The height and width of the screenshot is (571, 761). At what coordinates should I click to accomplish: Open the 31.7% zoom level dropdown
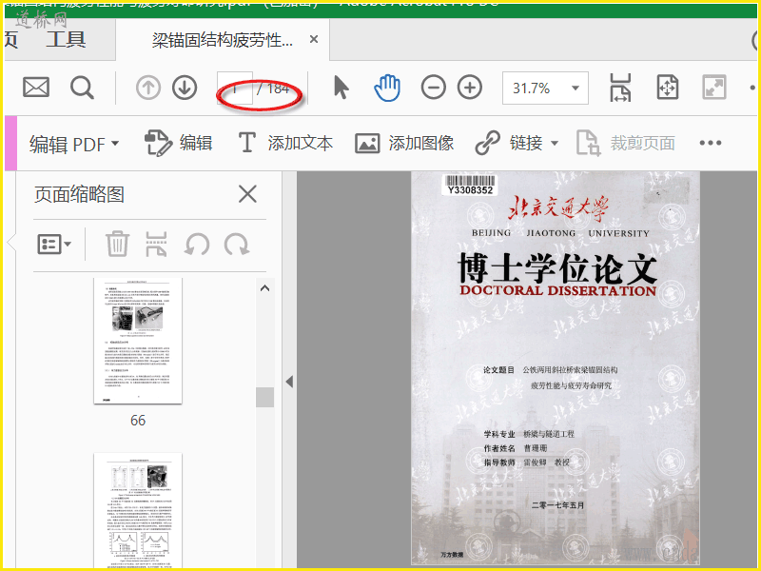(x=545, y=88)
